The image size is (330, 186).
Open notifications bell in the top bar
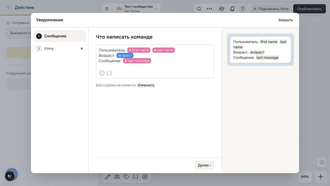point(232,9)
